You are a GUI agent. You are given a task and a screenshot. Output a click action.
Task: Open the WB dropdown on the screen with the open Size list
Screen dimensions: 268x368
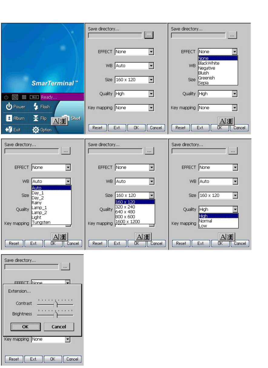152,181
